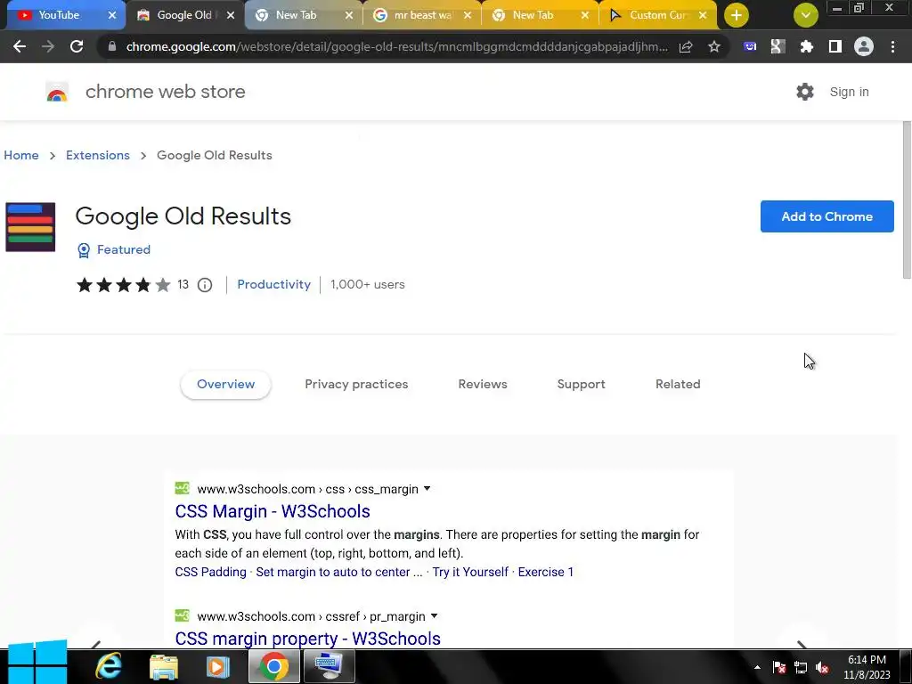Launch Internet Explorer from the taskbar

point(108,666)
